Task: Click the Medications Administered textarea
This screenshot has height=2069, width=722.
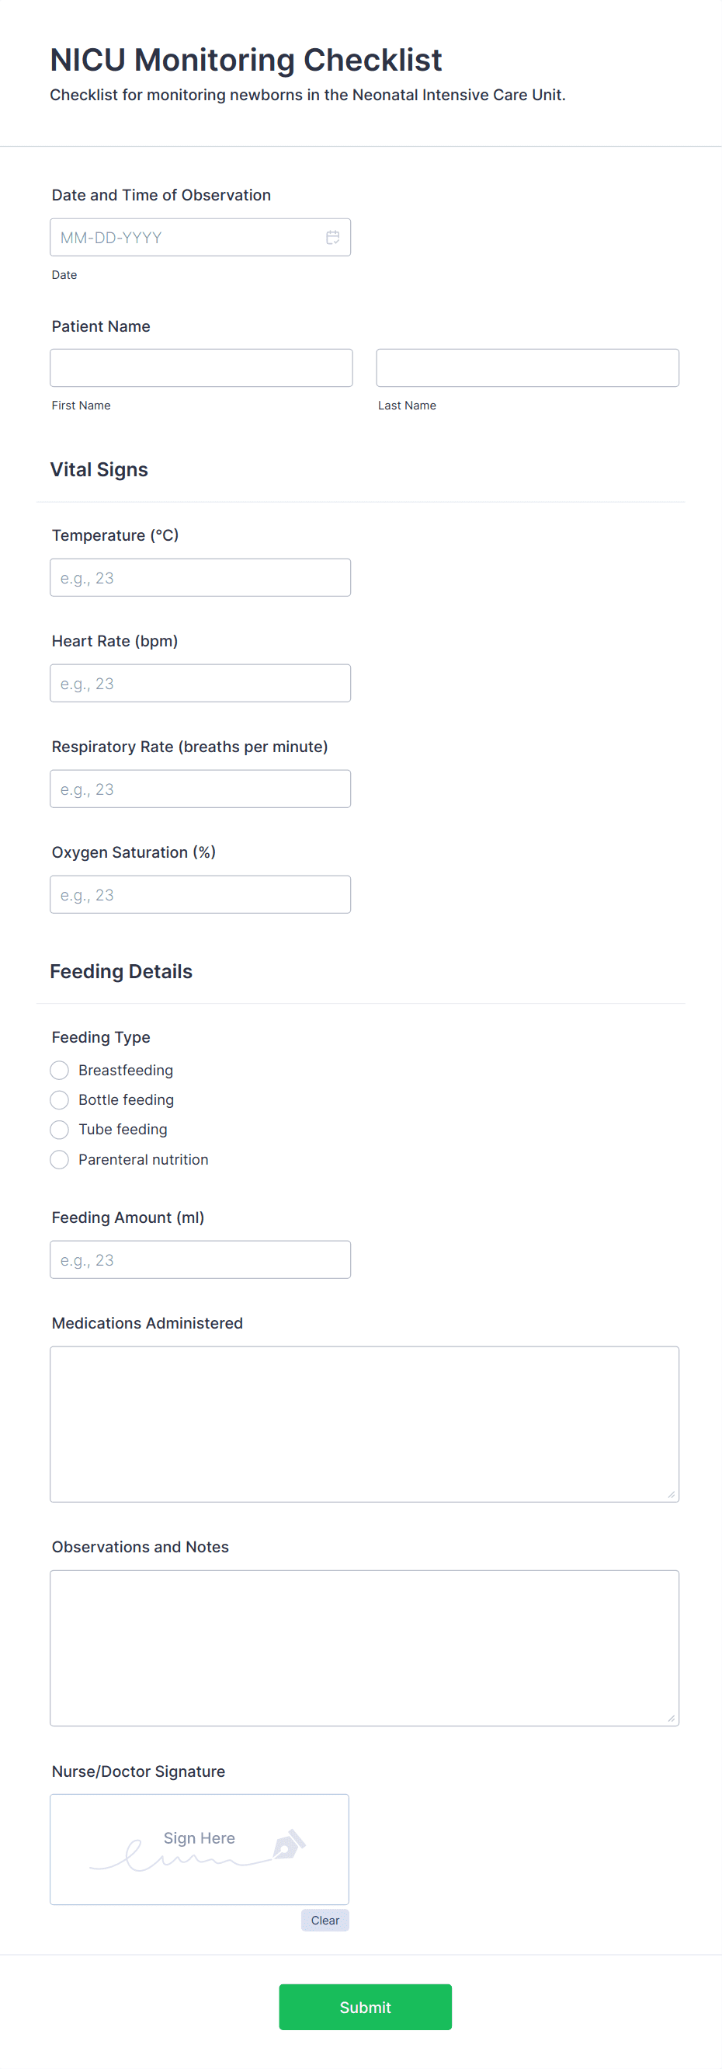Action: (363, 1422)
